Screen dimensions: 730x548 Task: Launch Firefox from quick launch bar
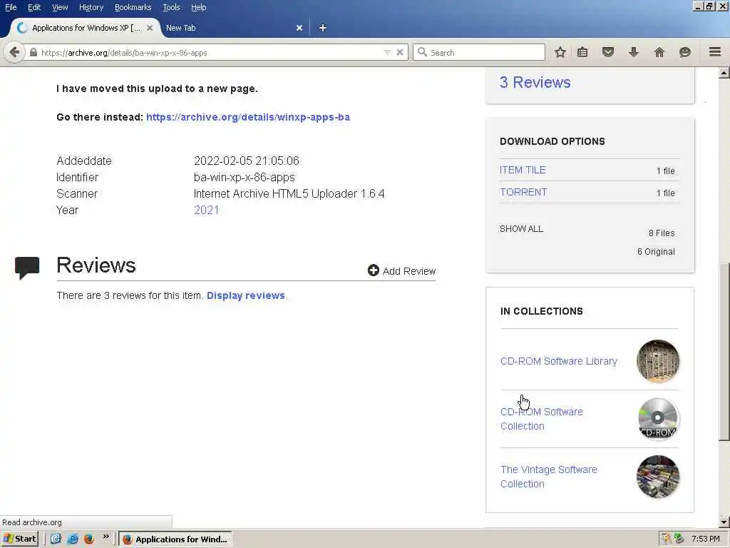[x=88, y=539]
